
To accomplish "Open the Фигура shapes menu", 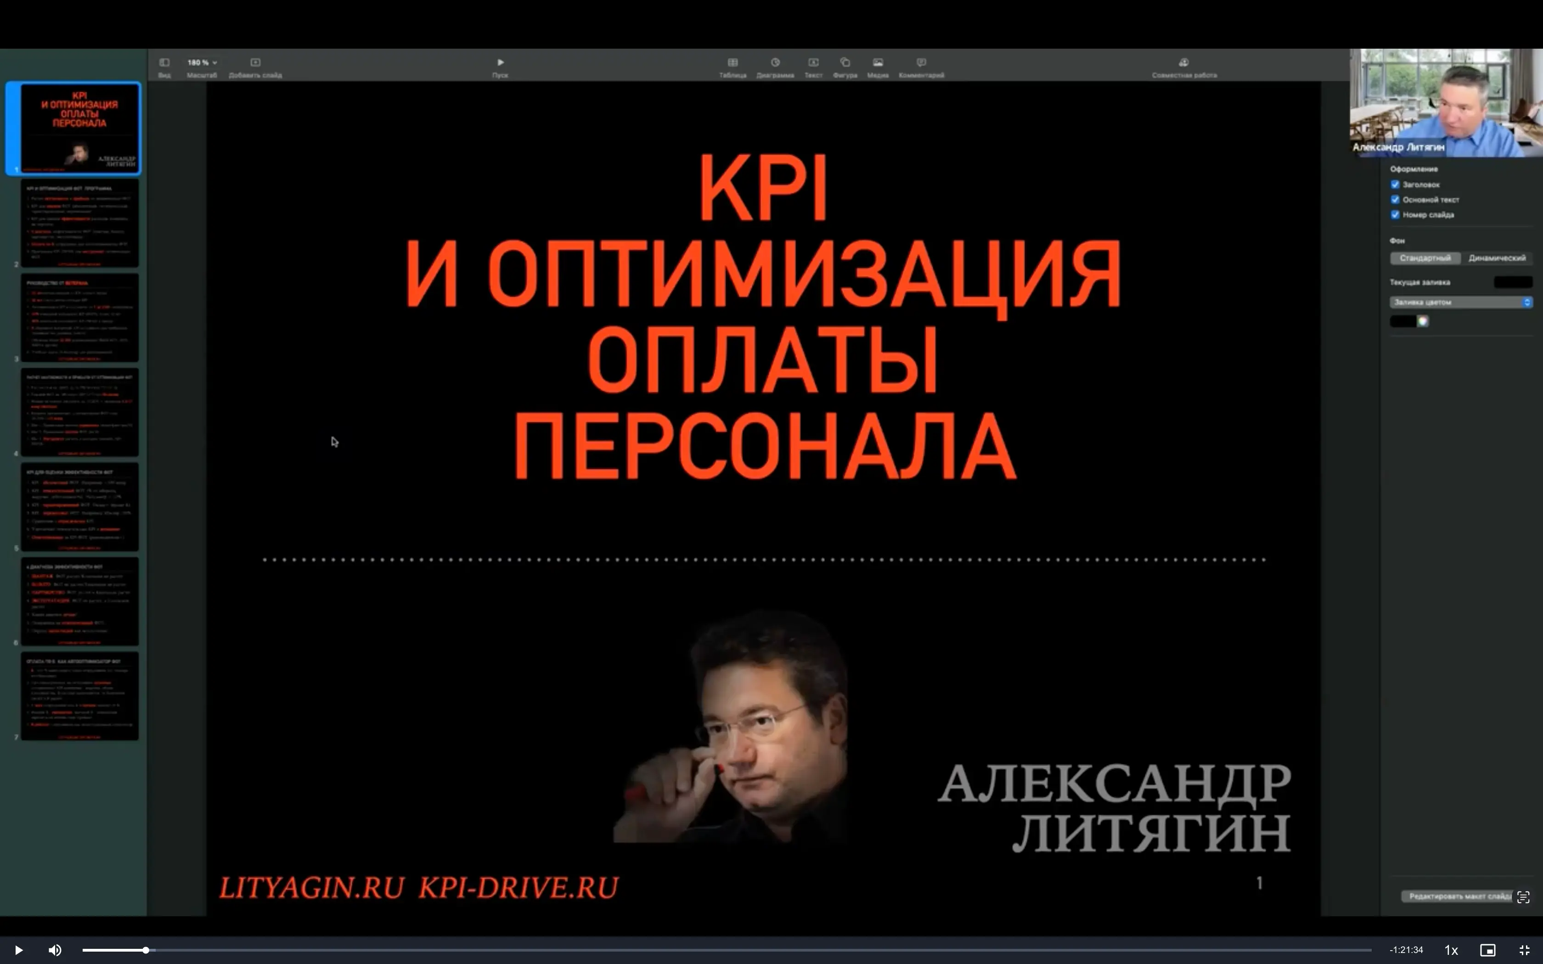I will coord(845,62).
